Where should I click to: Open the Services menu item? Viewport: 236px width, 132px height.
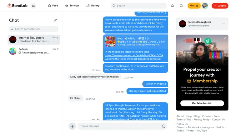72,6
